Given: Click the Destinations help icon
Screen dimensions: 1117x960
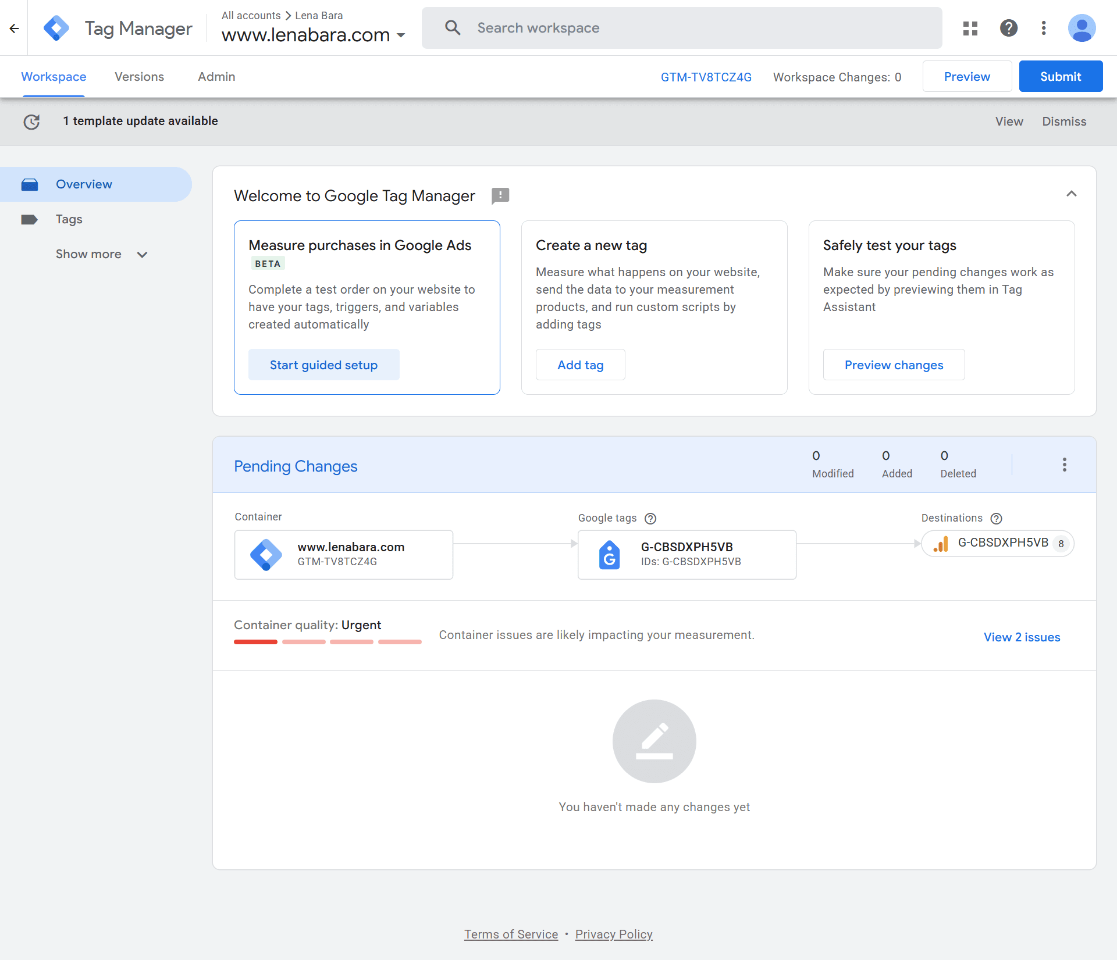Looking at the screenshot, I should pyautogui.click(x=997, y=519).
